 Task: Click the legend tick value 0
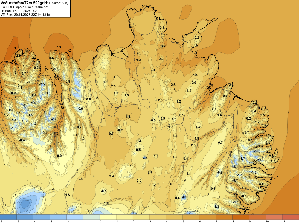(x=100, y=221)
